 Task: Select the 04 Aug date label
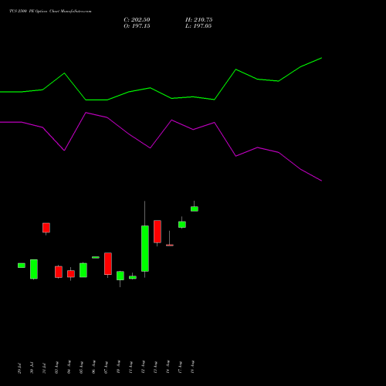click(69, 367)
